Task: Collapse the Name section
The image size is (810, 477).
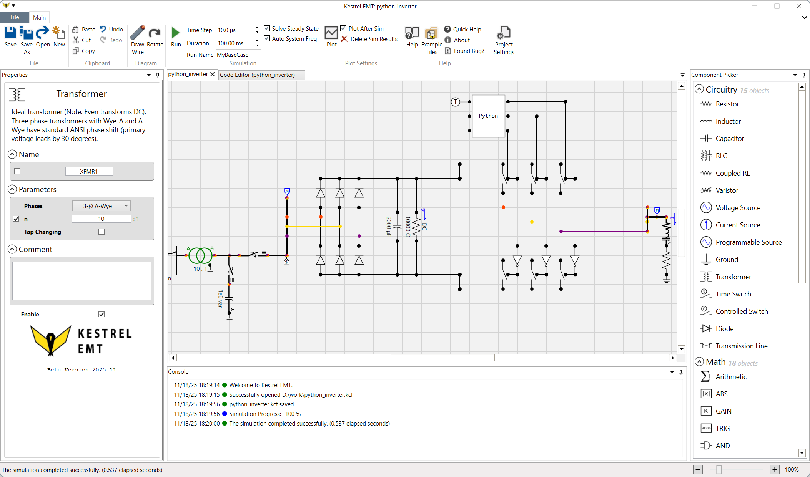Action: coord(12,154)
